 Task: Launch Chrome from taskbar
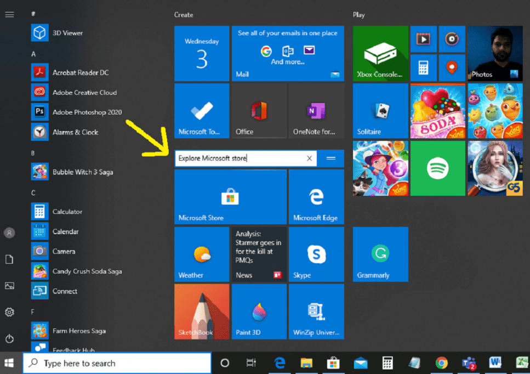(441, 363)
